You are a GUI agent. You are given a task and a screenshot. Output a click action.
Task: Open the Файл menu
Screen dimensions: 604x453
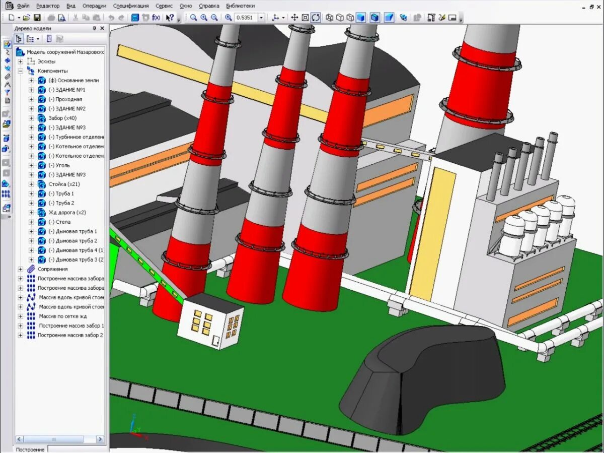pos(23,6)
